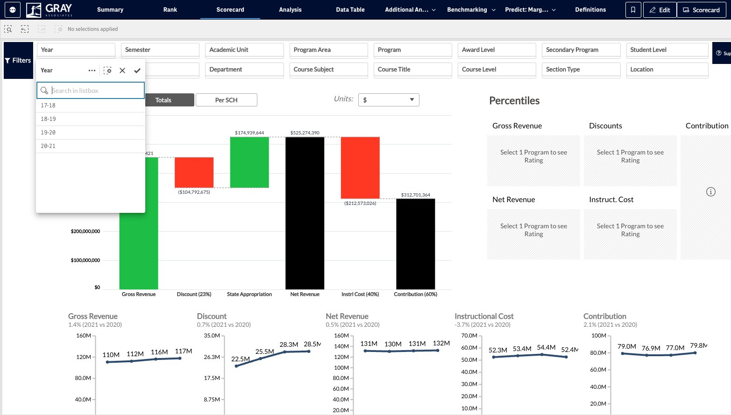Open the Analysis tab

(x=291, y=10)
